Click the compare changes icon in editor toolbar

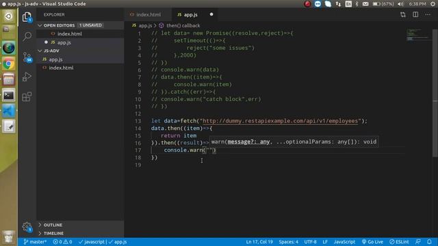403,14
